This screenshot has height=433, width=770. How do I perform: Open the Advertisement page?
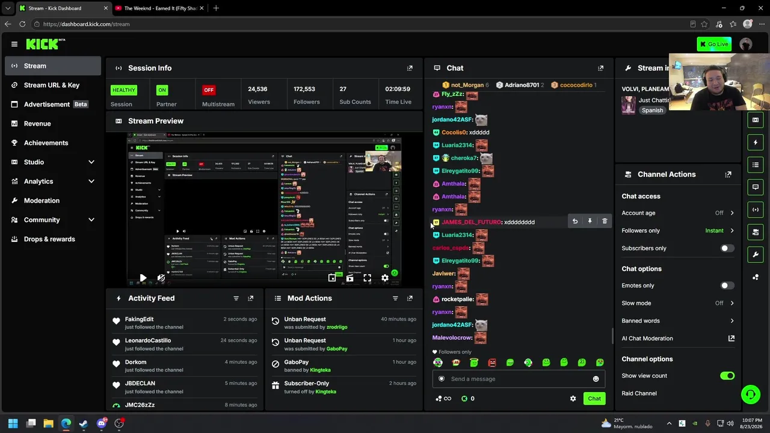[x=53, y=104]
